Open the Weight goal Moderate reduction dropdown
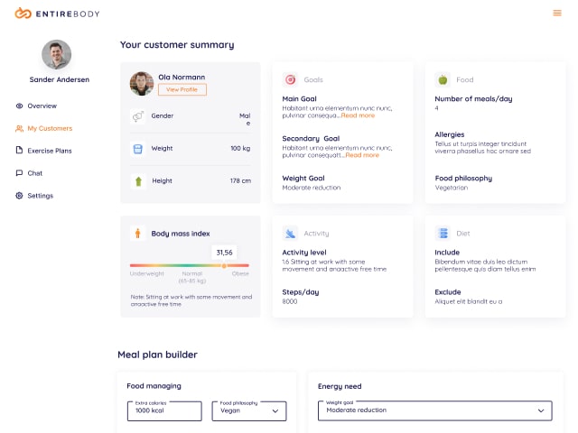Viewport: 578px width, 433px height. click(435, 410)
